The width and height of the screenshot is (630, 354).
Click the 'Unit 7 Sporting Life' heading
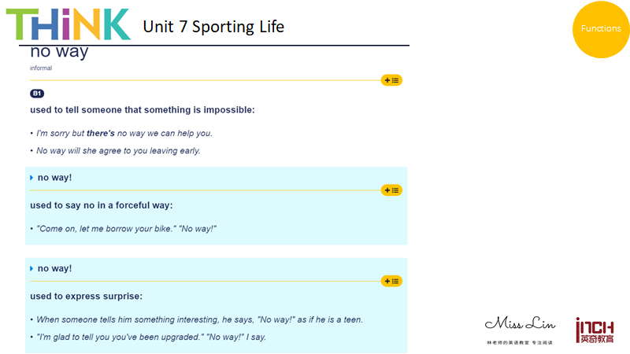pyautogui.click(x=213, y=27)
